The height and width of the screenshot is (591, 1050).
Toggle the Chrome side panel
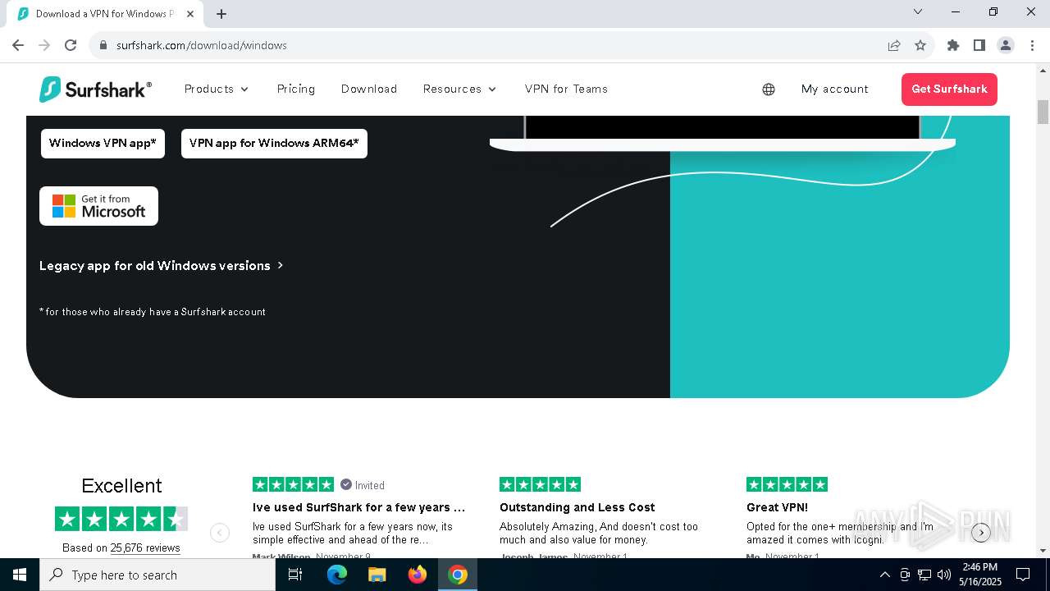(979, 45)
